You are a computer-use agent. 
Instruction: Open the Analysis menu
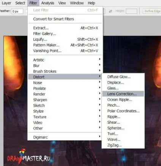coord(47,3)
